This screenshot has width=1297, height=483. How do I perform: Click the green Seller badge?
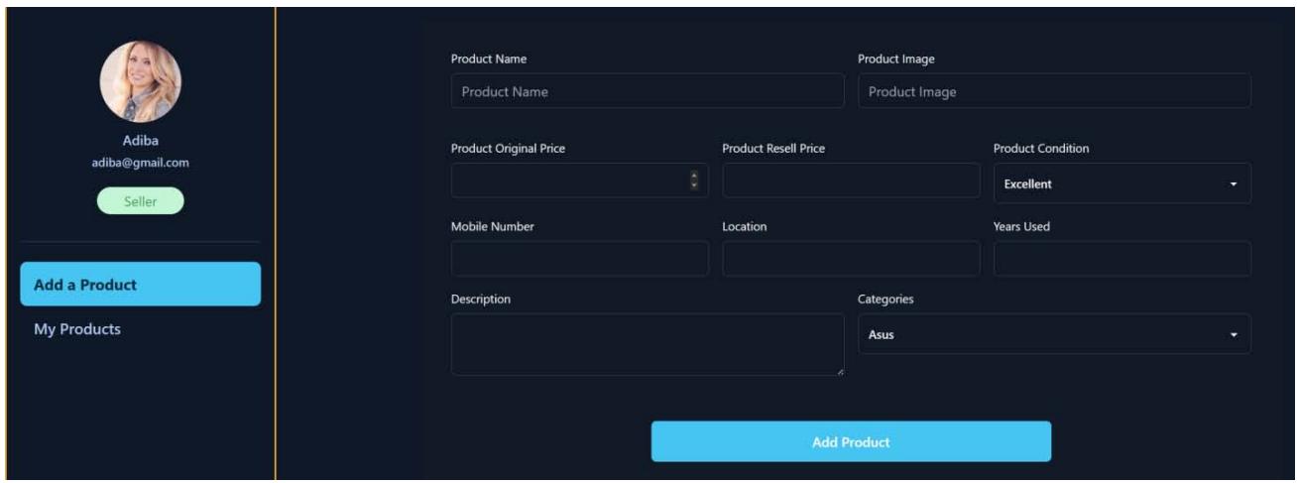(140, 201)
